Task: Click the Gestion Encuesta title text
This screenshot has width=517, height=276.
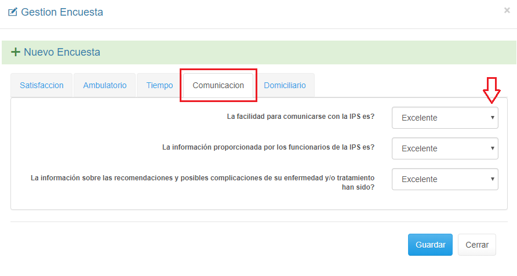Action: (62, 12)
